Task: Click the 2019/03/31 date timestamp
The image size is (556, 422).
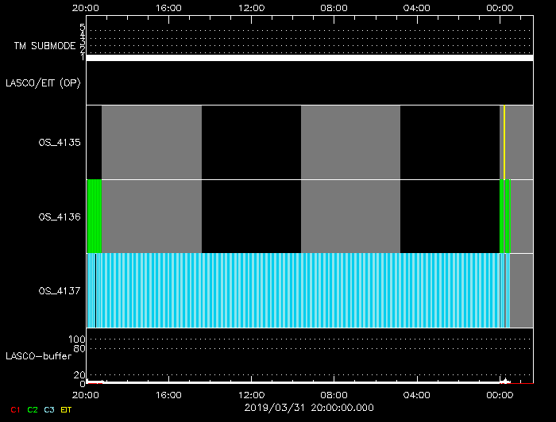Action: point(309,407)
